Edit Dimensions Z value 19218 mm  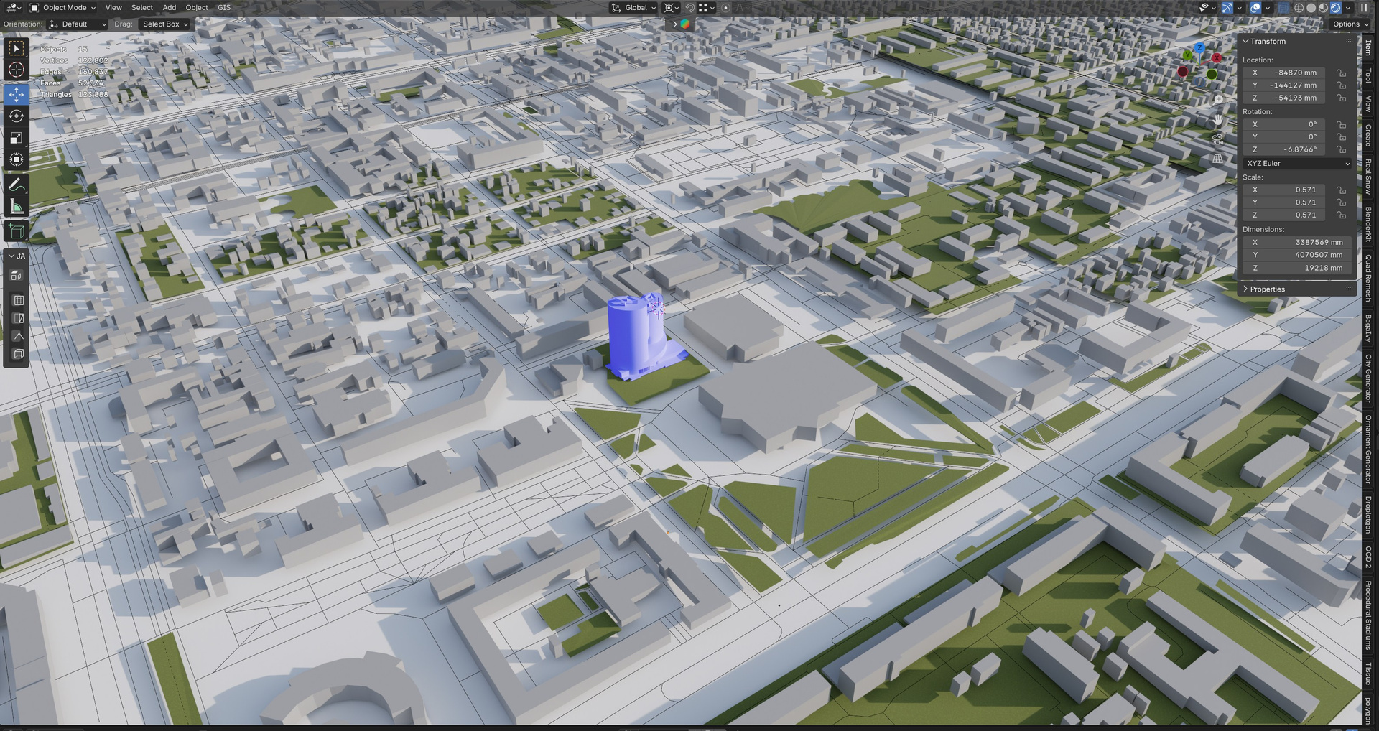[1297, 268]
